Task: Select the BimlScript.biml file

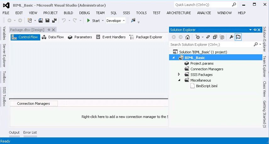Action: (x=206, y=86)
